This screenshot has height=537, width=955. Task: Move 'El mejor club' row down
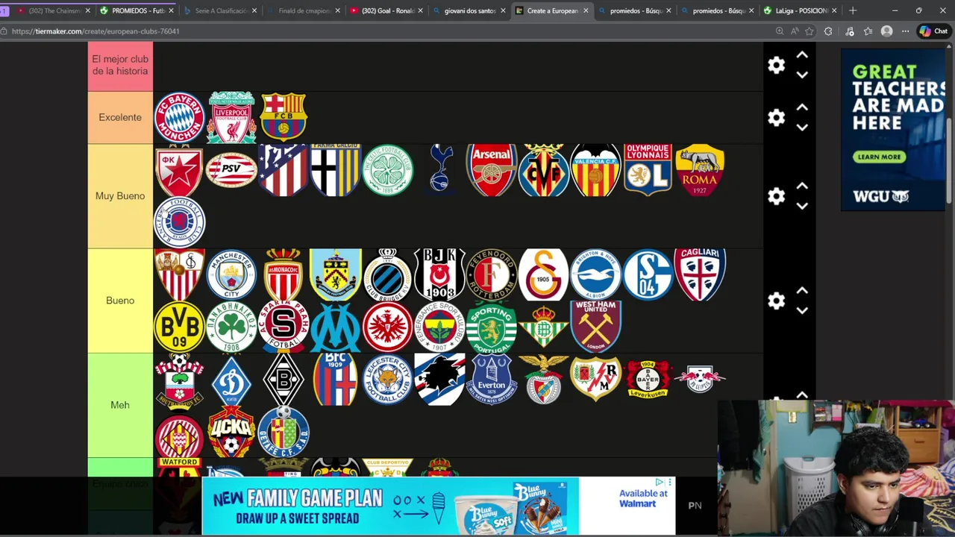pyautogui.click(x=802, y=75)
